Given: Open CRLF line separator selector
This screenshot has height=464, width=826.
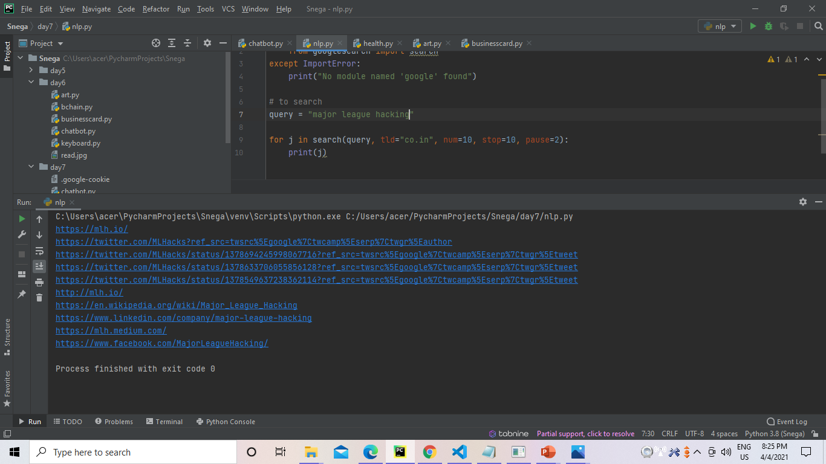Looking at the screenshot, I should [x=670, y=434].
